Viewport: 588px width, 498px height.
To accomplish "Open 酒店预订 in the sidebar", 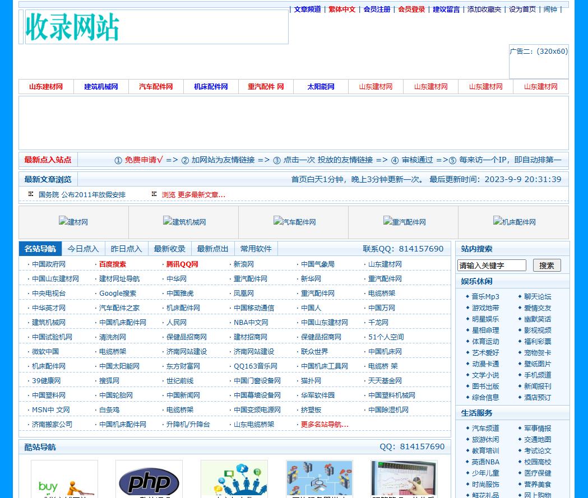I will coord(538,398).
